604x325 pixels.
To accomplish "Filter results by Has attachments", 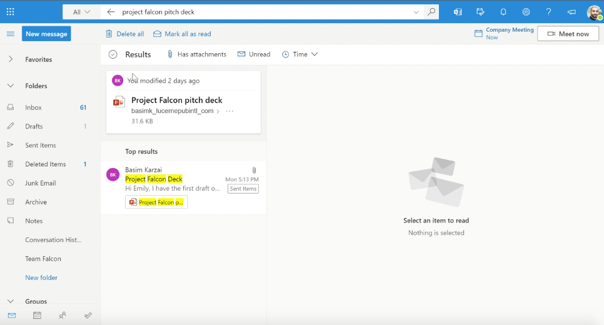I will click(x=196, y=54).
